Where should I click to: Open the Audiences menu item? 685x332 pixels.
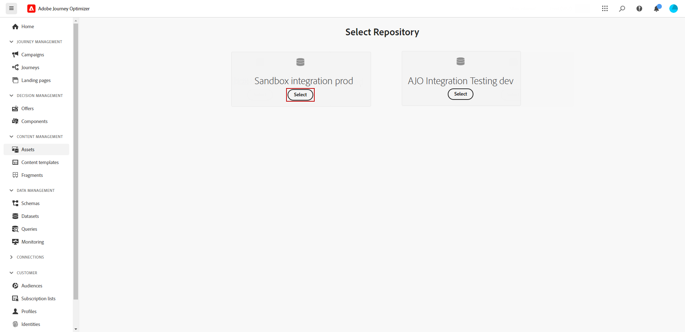pyautogui.click(x=32, y=286)
